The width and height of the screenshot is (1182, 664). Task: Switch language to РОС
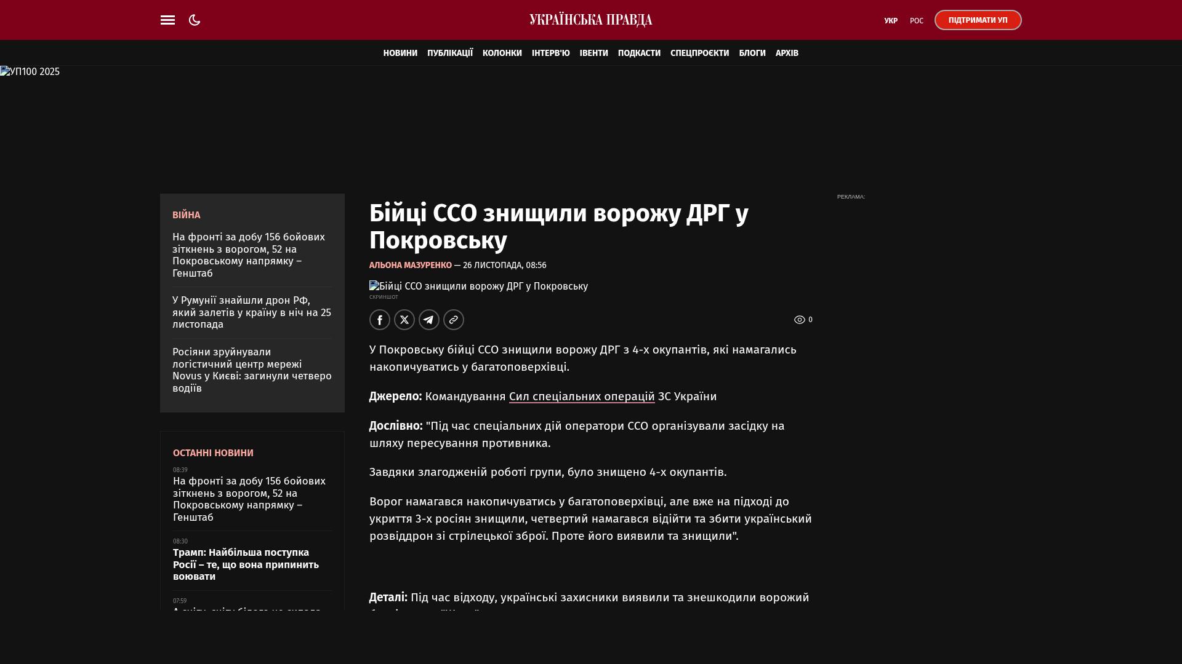916,21
